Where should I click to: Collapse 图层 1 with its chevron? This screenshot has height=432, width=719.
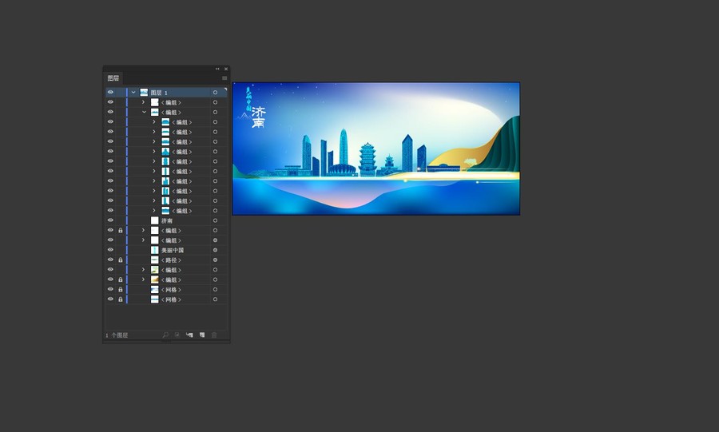[133, 93]
